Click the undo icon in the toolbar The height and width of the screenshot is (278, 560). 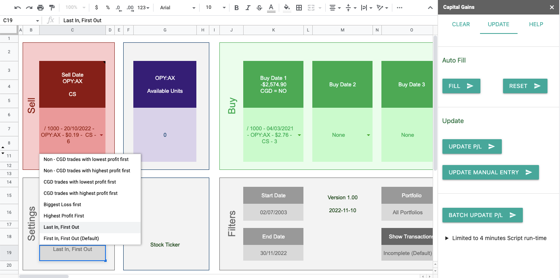tap(18, 8)
